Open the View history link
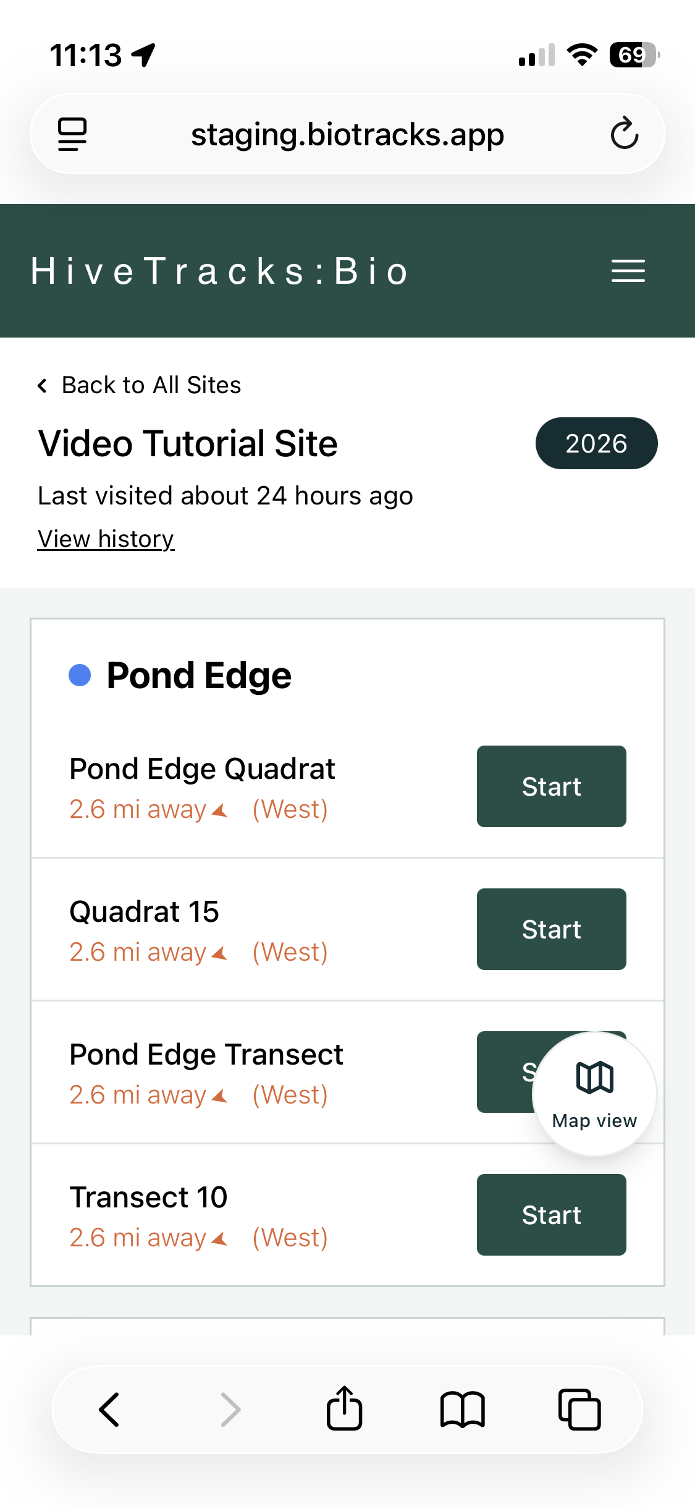Screen dimensions: 695x1506 (x=106, y=539)
